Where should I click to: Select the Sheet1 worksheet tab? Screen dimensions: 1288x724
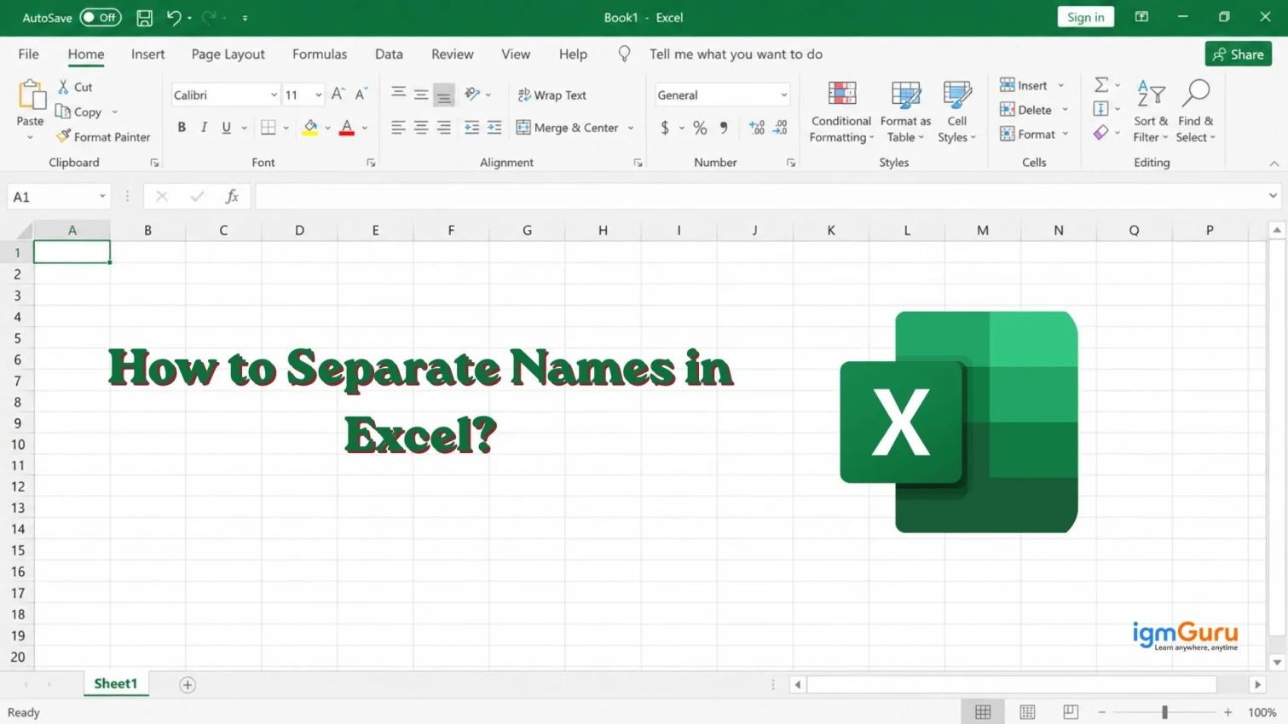[116, 684]
